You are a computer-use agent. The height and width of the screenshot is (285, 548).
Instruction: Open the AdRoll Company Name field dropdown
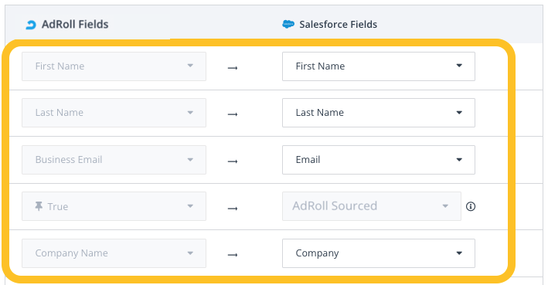pos(114,253)
